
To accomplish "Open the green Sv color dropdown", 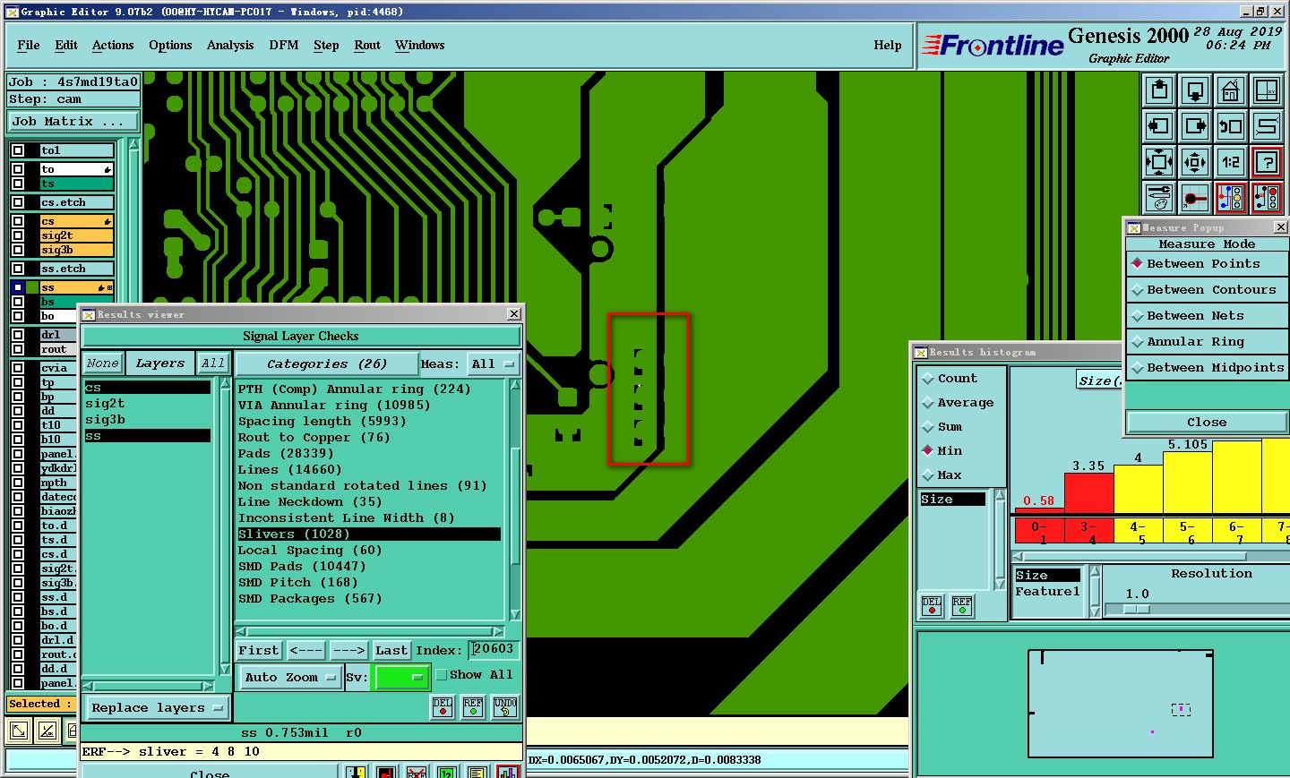I will 400,677.
